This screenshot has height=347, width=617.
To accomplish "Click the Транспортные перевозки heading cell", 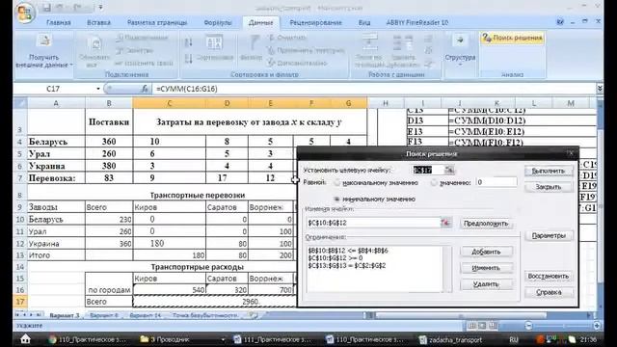I will [198, 195].
